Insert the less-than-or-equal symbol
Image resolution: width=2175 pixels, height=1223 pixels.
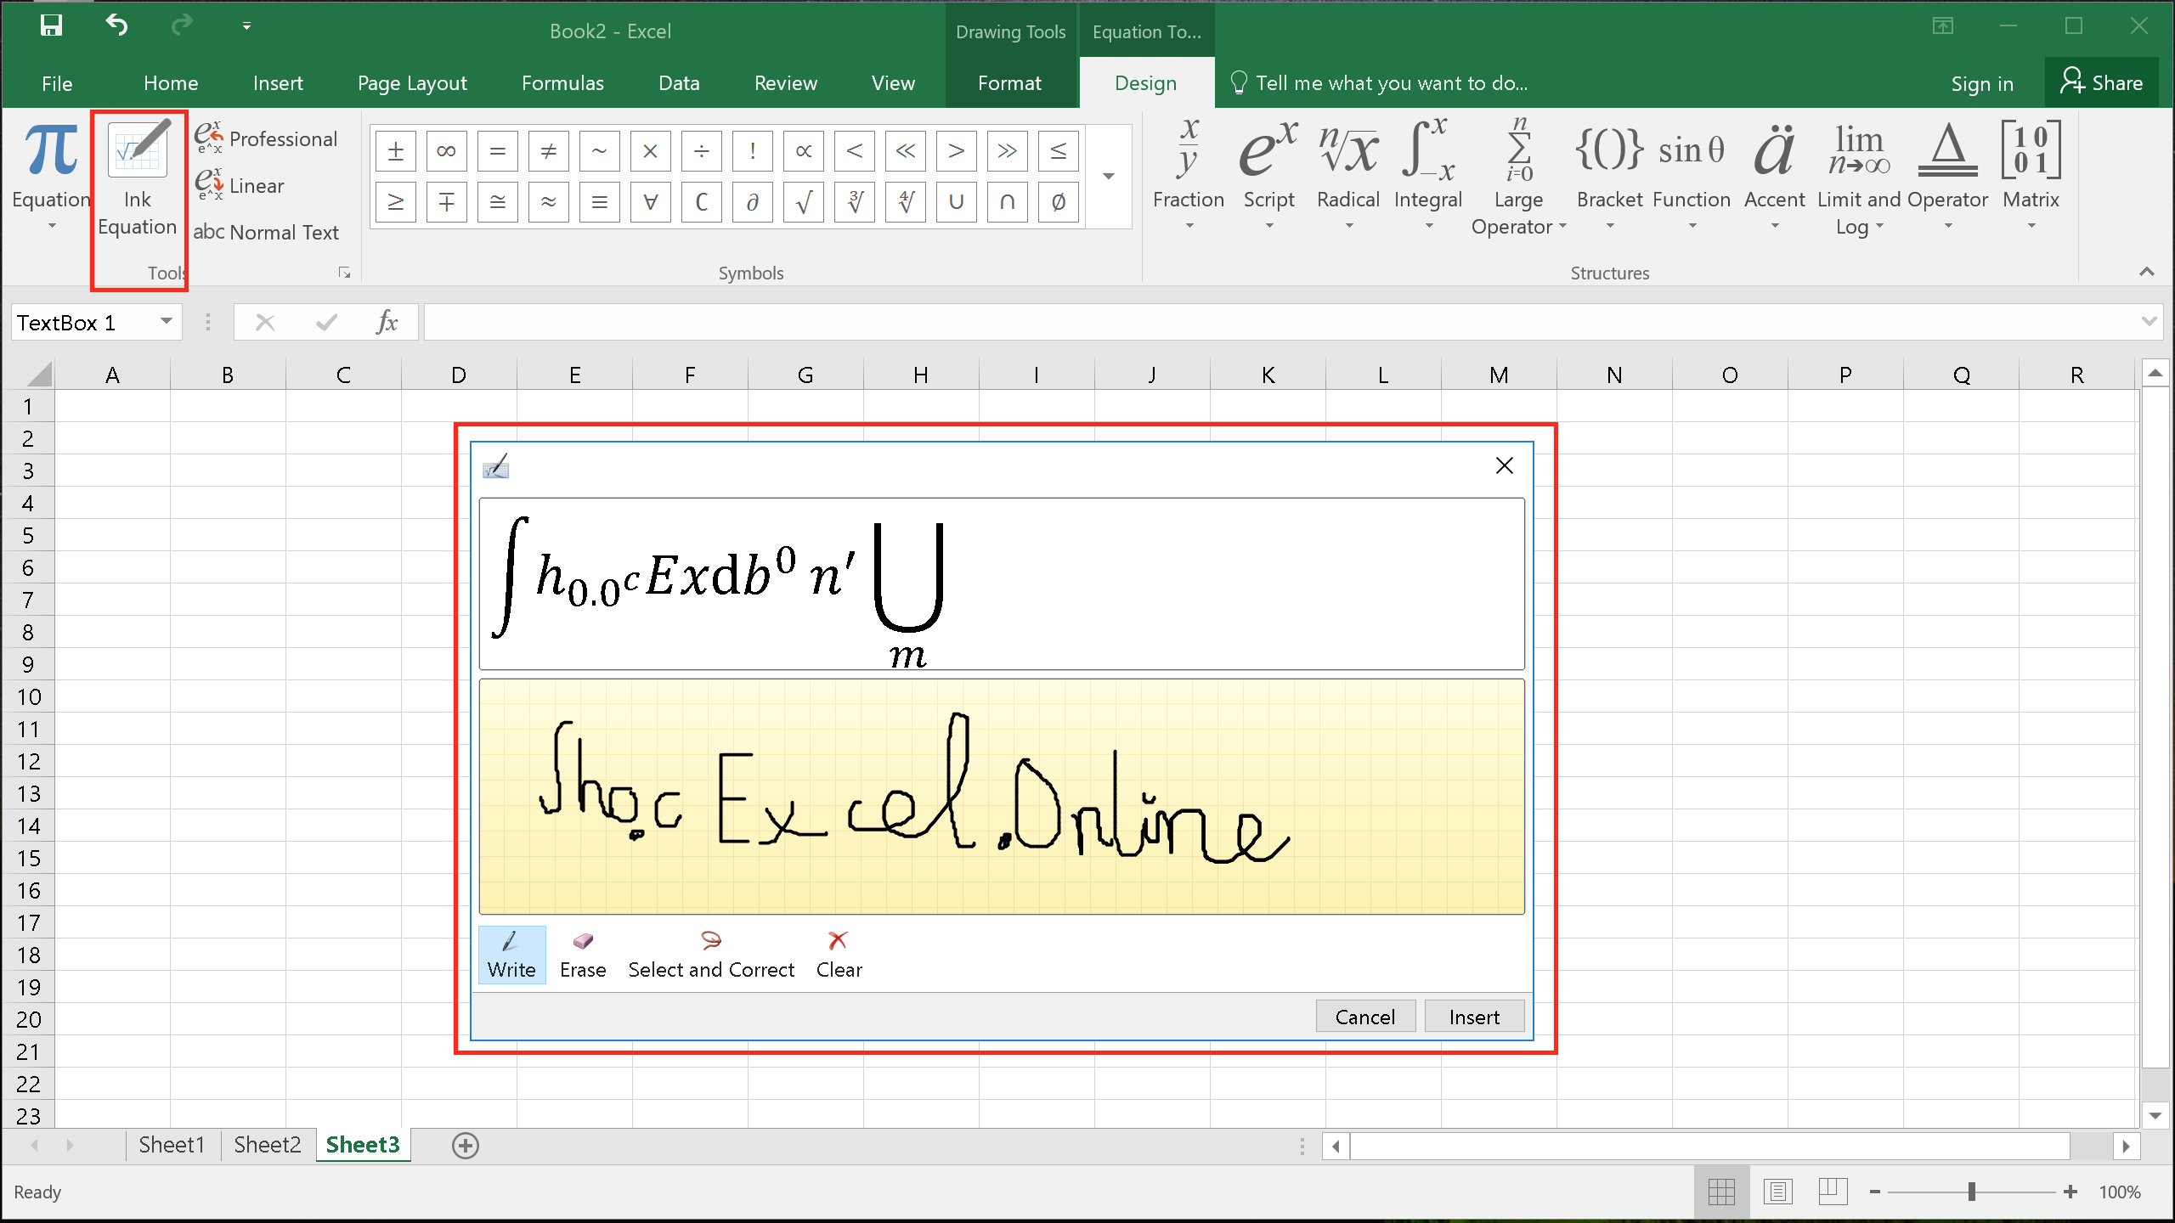click(x=1059, y=151)
